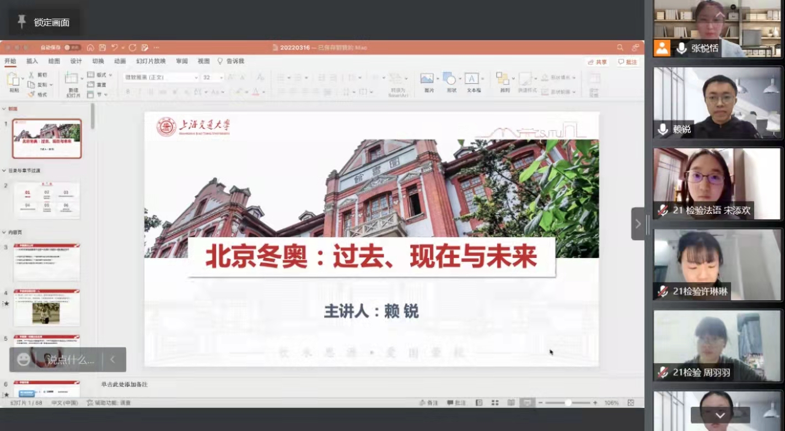Open the Home icon in PowerPoint title bar
The width and height of the screenshot is (785, 431).
pyautogui.click(x=90, y=47)
